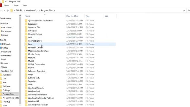Viewport: 190px width, 107px height.
Task: Select the Realtek folder name
Action: pyautogui.click(x=31, y=68)
